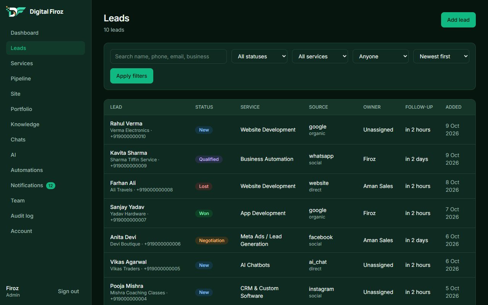Click the AI Chatbots service cell
The image size is (488, 305).
coord(255,265)
